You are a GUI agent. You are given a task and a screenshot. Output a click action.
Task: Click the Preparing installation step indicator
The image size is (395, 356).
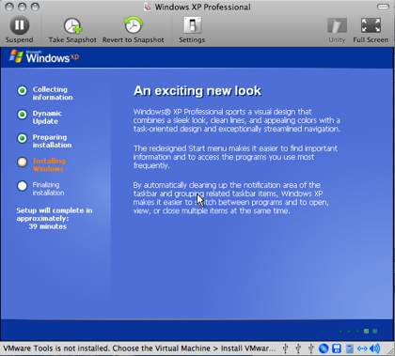(x=22, y=138)
